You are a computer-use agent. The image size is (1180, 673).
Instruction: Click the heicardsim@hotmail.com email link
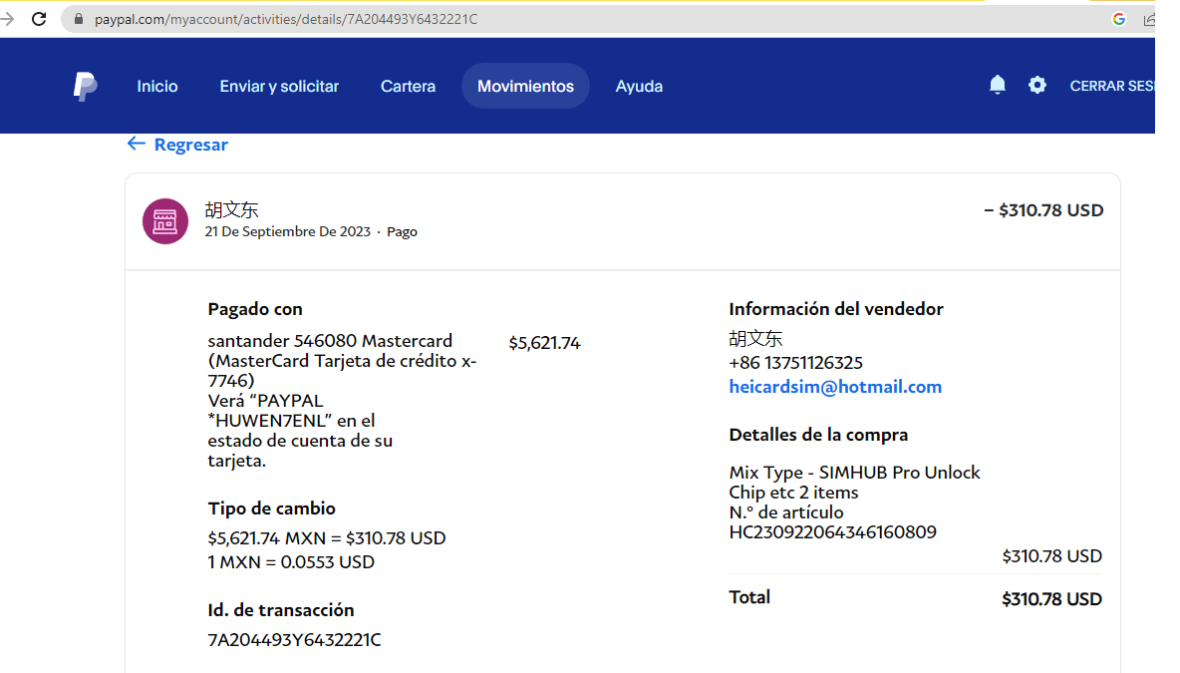pos(835,387)
